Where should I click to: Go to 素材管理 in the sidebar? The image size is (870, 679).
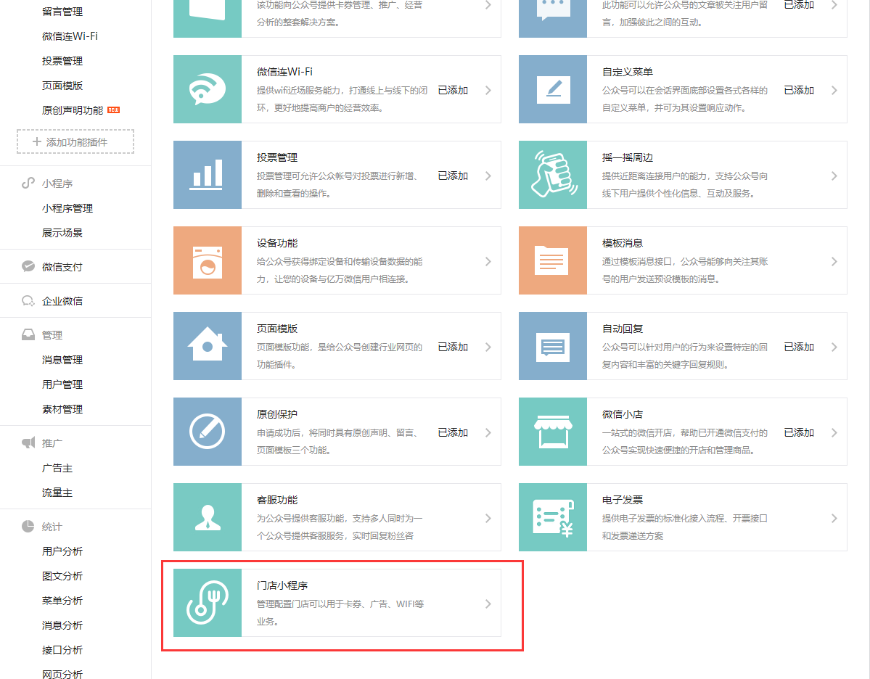pos(62,409)
